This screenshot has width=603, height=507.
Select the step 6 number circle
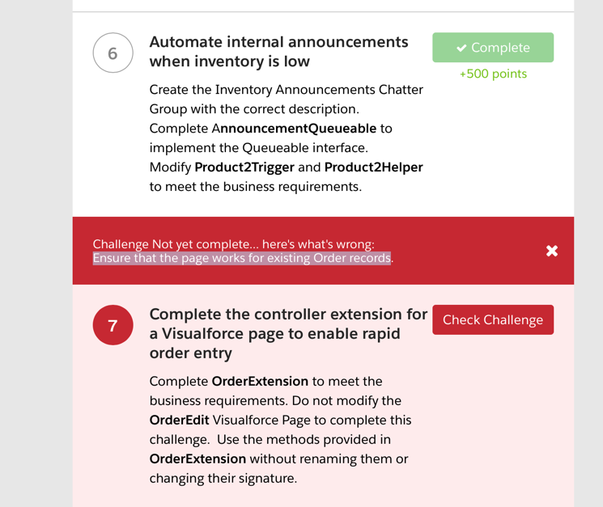click(113, 53)
